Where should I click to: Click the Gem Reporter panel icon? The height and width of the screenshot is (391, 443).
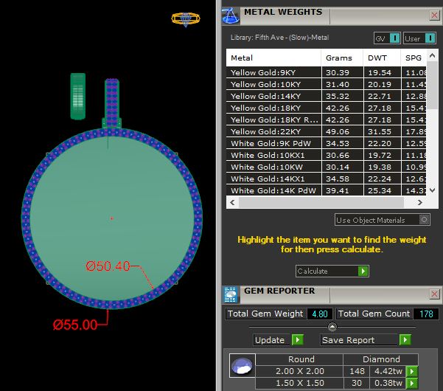pos(230,294)
